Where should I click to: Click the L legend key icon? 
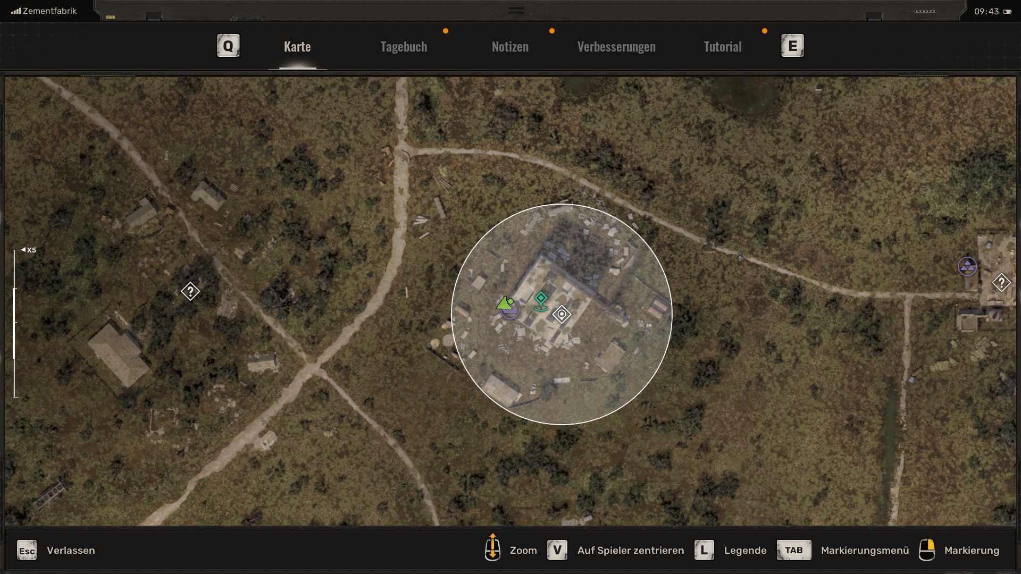click(x=704, y=550)
